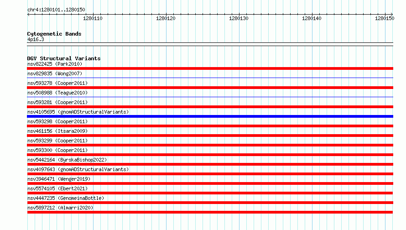The height and width of the screenshot is (230, 406).
Task: Click the nsv593300 (Cooper2011) label
Action: (x=57, y=150)
